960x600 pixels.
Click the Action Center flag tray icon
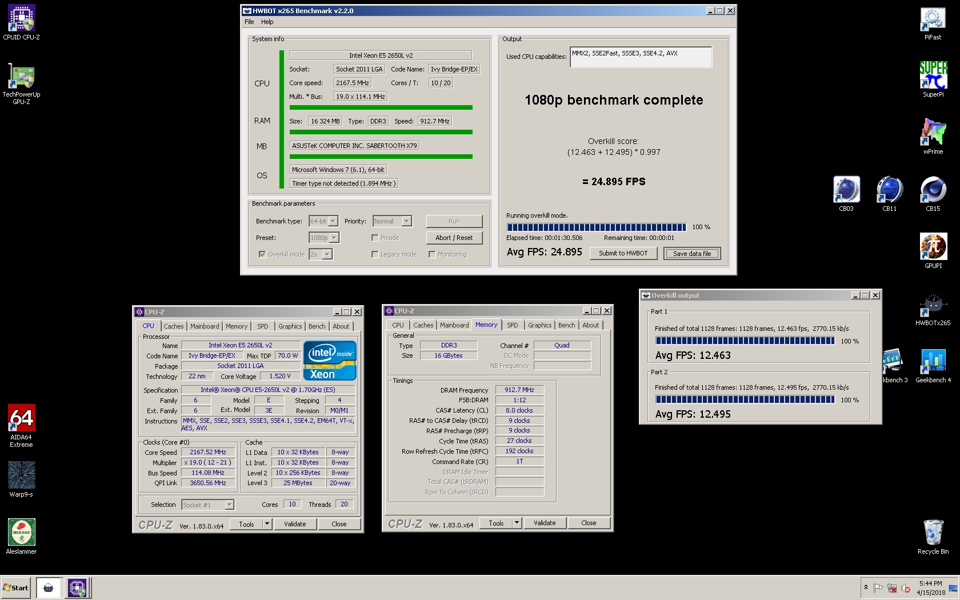coord(878,588)
